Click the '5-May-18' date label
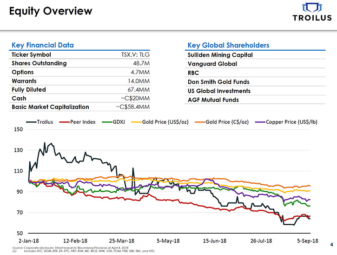Image resolution: width=337 pixels, height=255 pixels. [x=168, y=241]
